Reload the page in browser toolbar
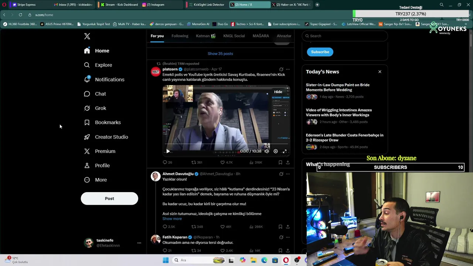Image resolution: width=473 pixels, height=266 pixels. pos(20,15)
